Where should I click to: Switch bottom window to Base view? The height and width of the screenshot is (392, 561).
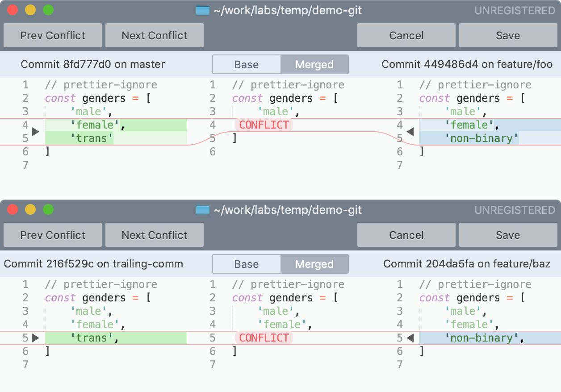247,264
